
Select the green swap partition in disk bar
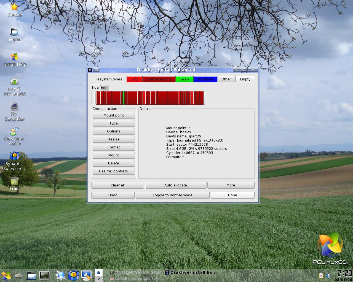tap(124, 98)
